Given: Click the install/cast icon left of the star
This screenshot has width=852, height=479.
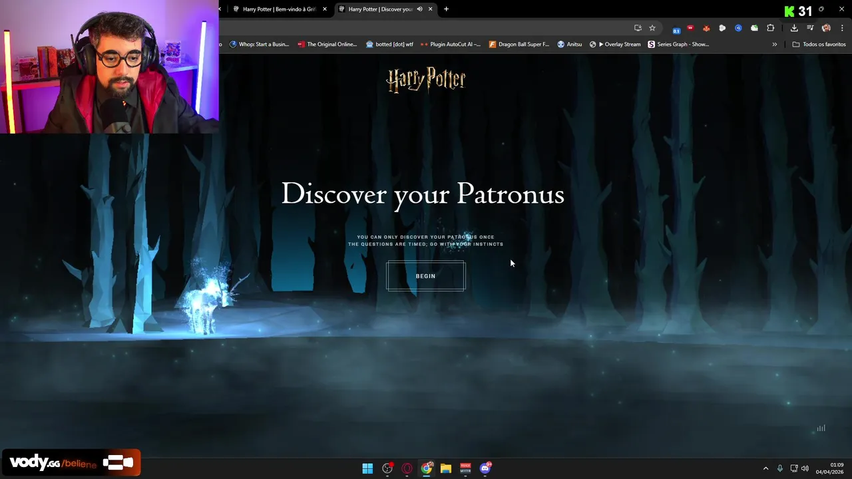Looking at the screenshot, I should [x=638, y=28].
